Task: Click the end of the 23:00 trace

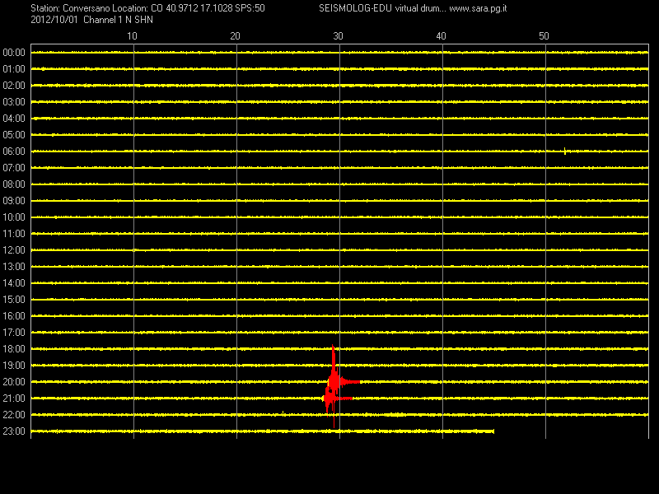Action: (x=493, y=431)
